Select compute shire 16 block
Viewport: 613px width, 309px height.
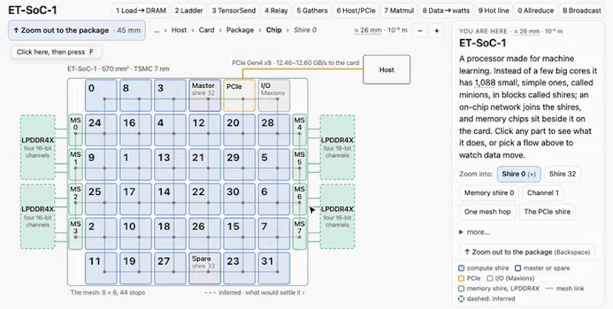coord(136,130)
